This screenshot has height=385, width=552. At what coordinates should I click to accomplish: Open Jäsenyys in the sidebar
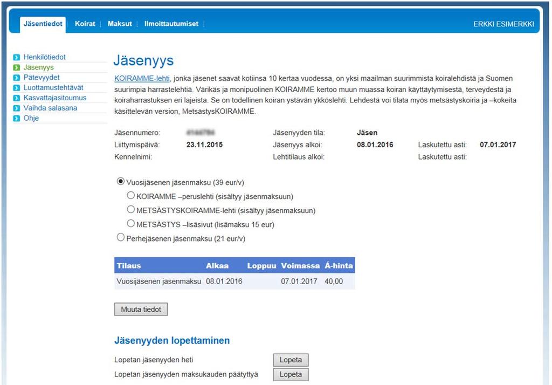point(38,67)
